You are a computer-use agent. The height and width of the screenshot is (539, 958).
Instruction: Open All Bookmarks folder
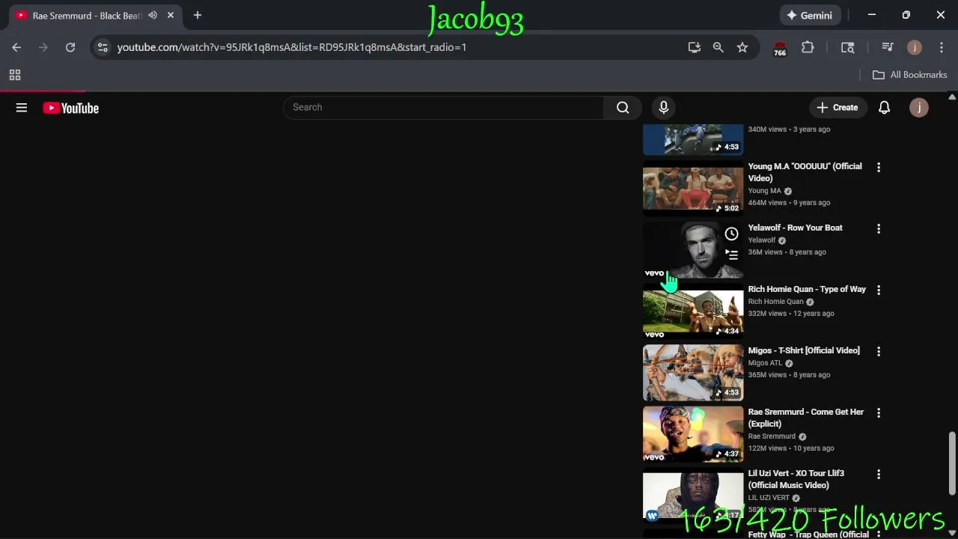(910, 75)
